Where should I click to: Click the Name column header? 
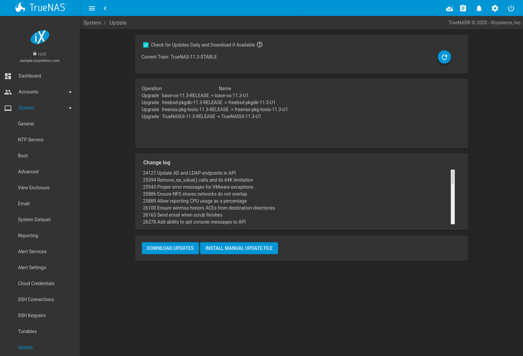point(225,89)
